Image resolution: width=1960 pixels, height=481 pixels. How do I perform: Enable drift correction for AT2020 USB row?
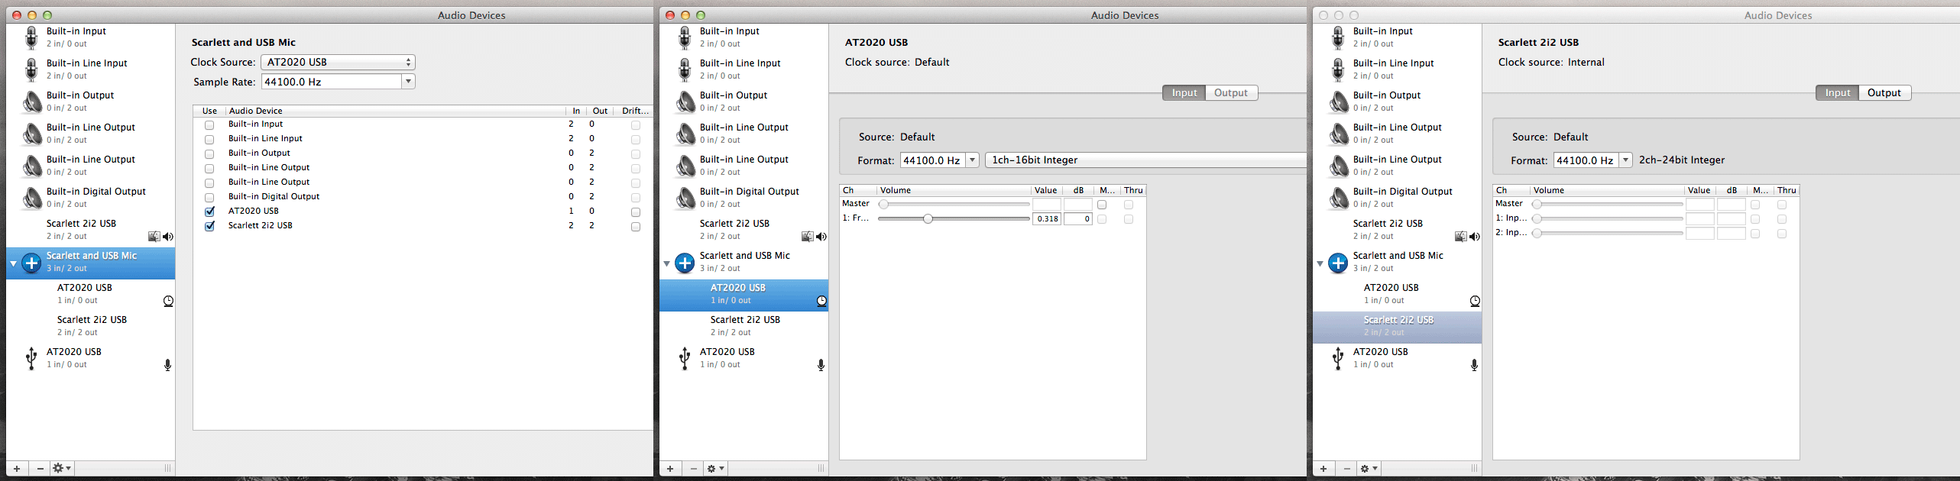pos(636,211)
